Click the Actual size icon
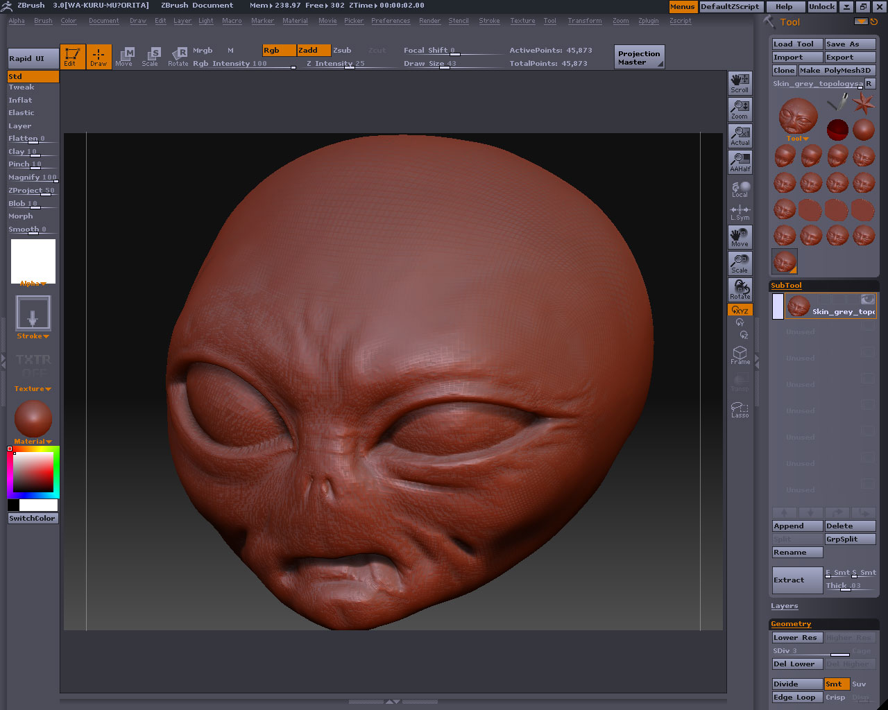The width and height of the screenshot is (888, 710). click(x=740, y=136)
